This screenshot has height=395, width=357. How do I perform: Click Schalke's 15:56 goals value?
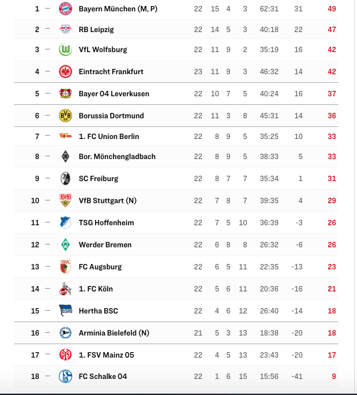pos(269,376)
